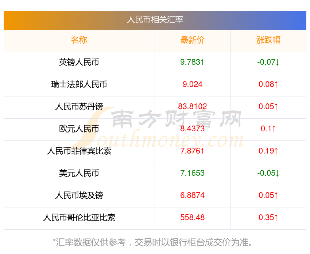Viewport: 310px width, 254px height.
Task: Click the 人民币埃及镑 change 0.05↑
Action: click(x=268, y=195)
